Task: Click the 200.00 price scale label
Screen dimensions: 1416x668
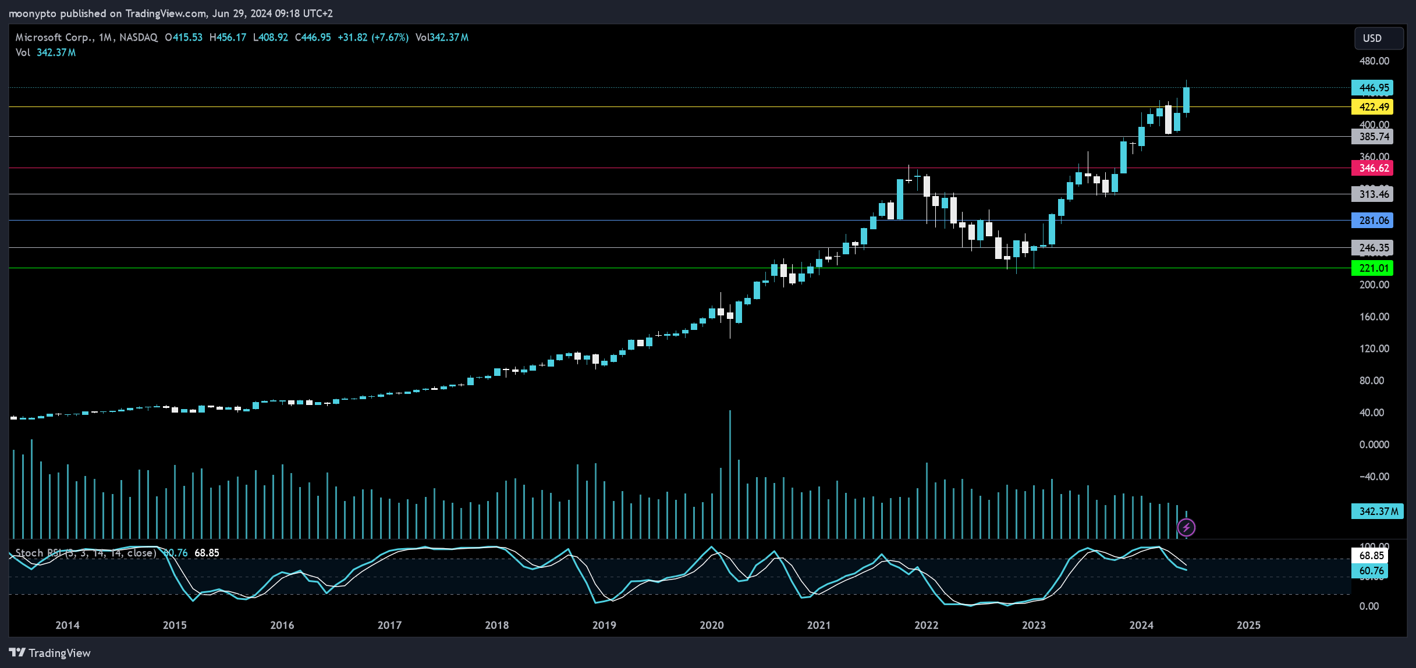Action: coord(1374,285)
